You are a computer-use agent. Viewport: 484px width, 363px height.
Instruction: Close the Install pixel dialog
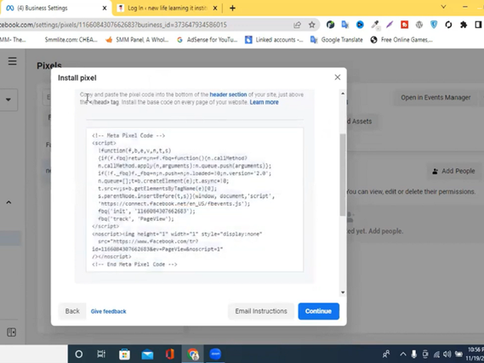coord(338,77)
